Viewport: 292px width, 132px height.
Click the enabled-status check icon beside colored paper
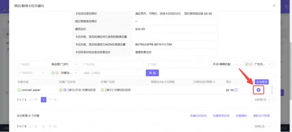click(x=19, y=90)
